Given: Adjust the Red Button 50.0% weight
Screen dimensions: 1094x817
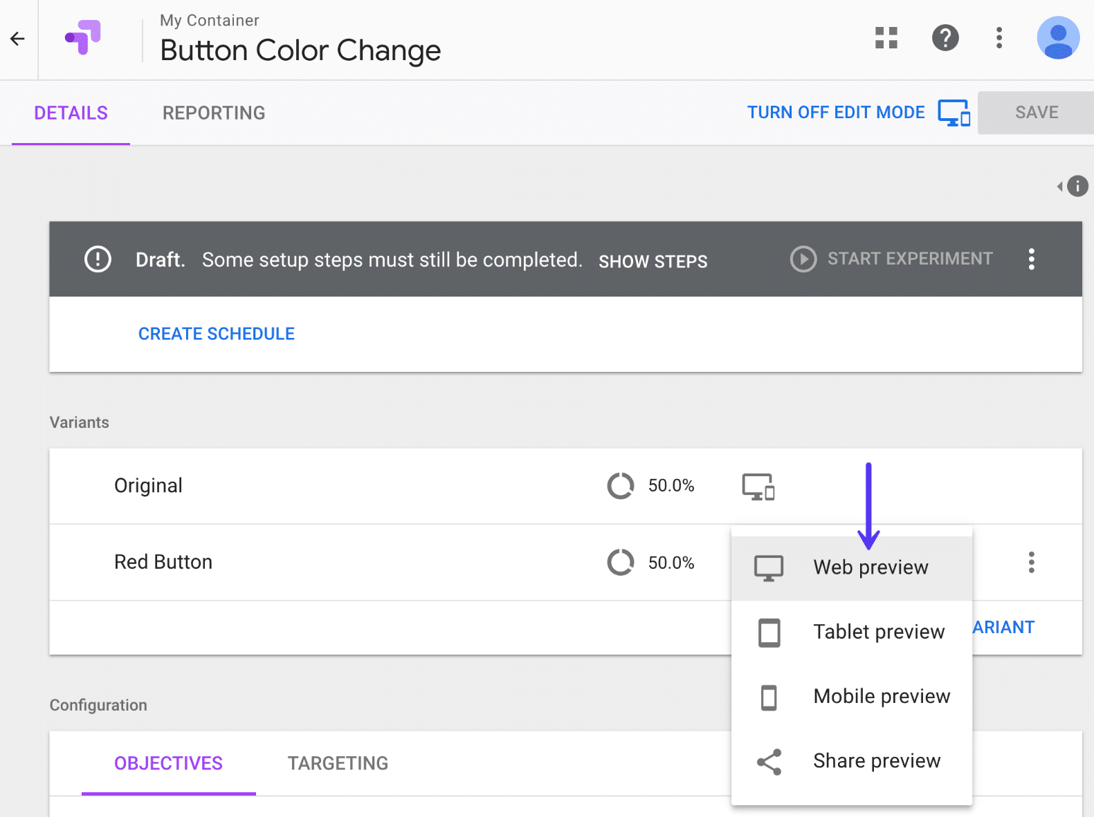Looking at the screenshot, I should click(x=651, y=563).
